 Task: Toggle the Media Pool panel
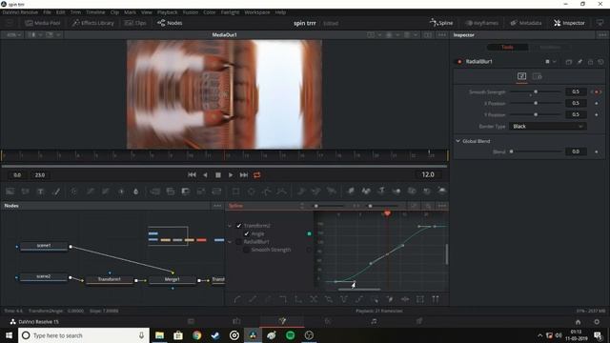[43, 23]
